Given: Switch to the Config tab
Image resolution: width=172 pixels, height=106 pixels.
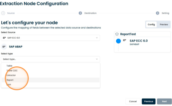Looking at the screenshot, I should (x=151, y=25).
